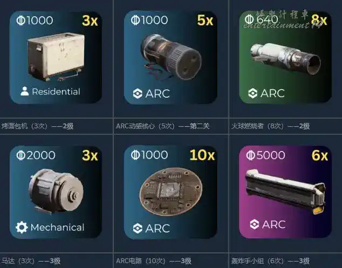The height and width of the screenshot is (268, 342).
Task: Click the ARC powercell cylinder image
Action: coord(171,57)
